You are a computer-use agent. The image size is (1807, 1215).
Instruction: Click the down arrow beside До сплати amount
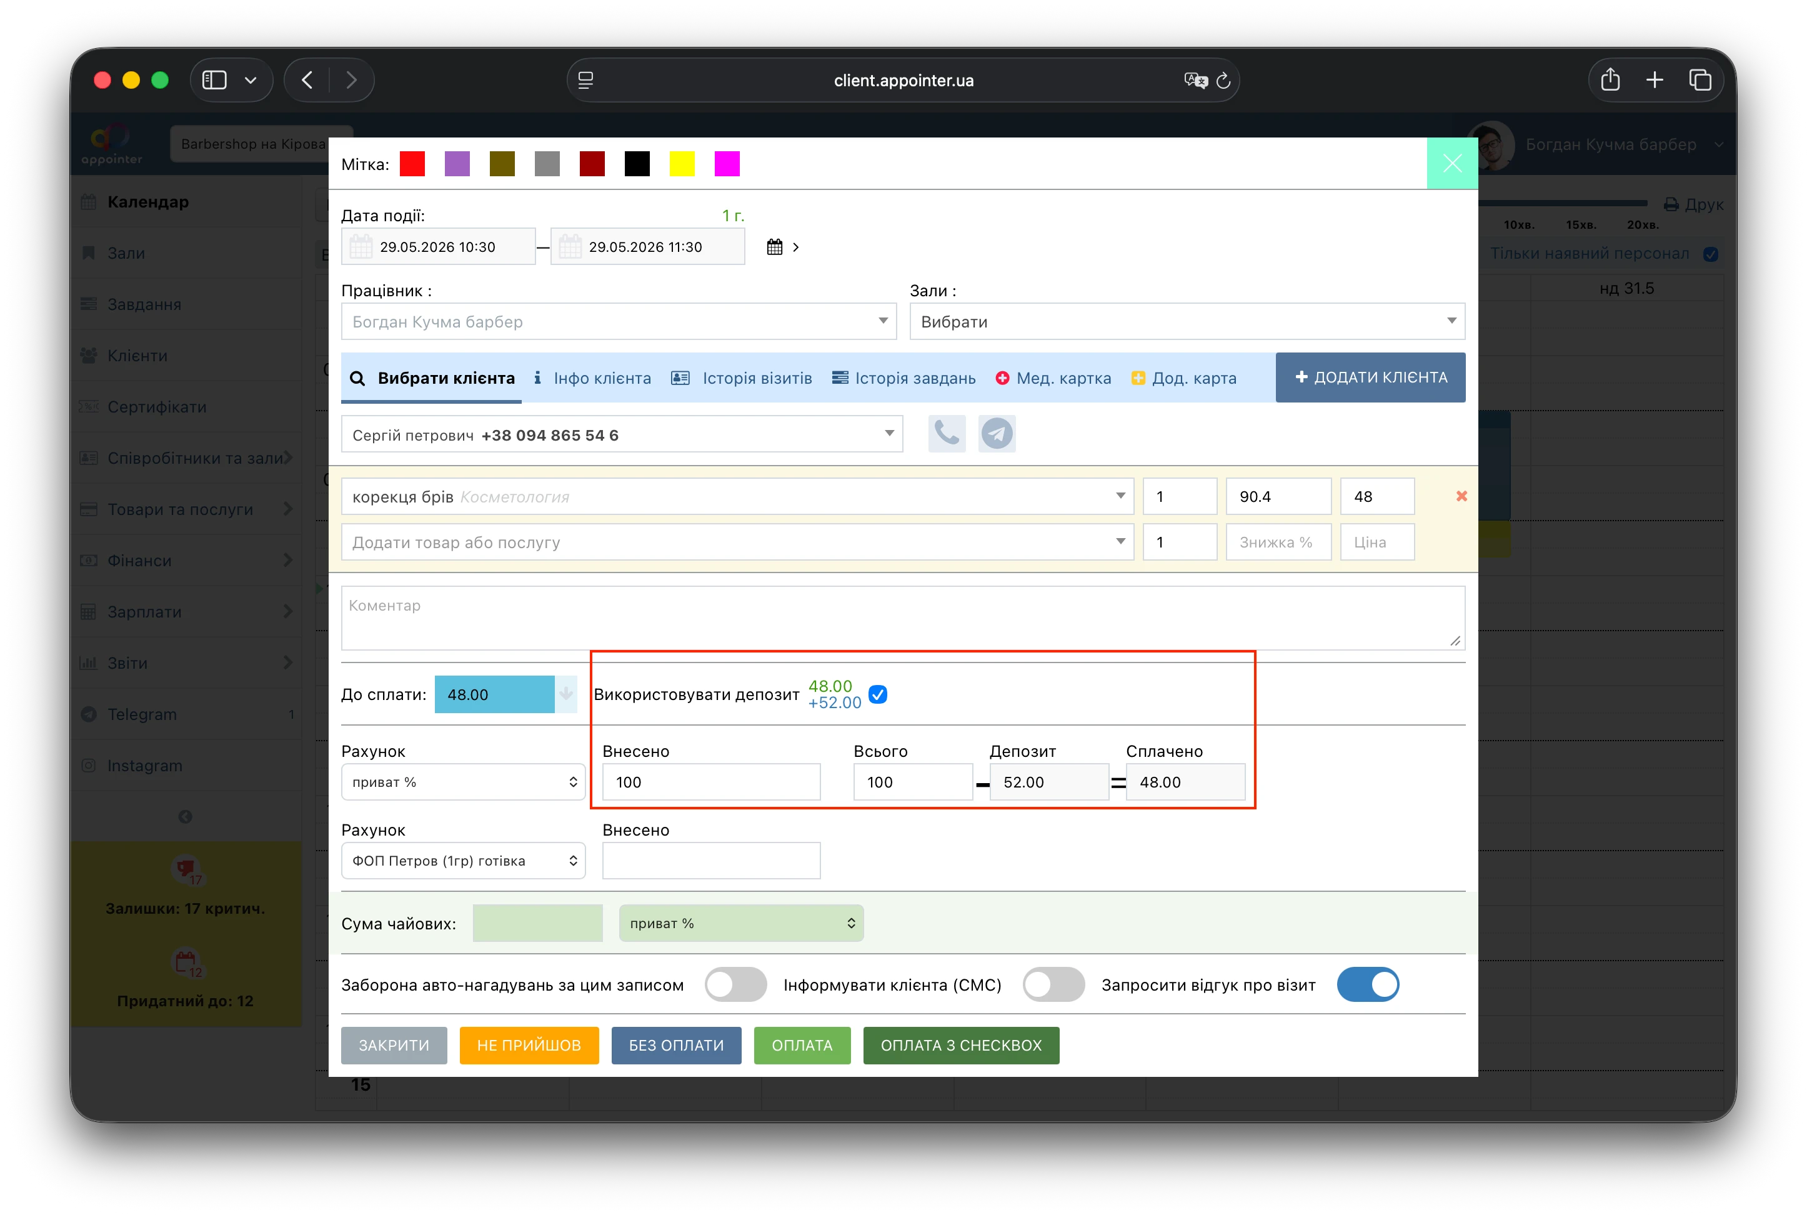(566, 694)
